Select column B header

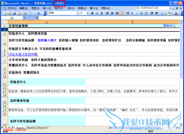(x=132, y=22)
